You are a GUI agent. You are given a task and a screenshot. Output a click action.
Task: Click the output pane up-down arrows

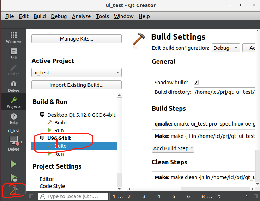219,196
